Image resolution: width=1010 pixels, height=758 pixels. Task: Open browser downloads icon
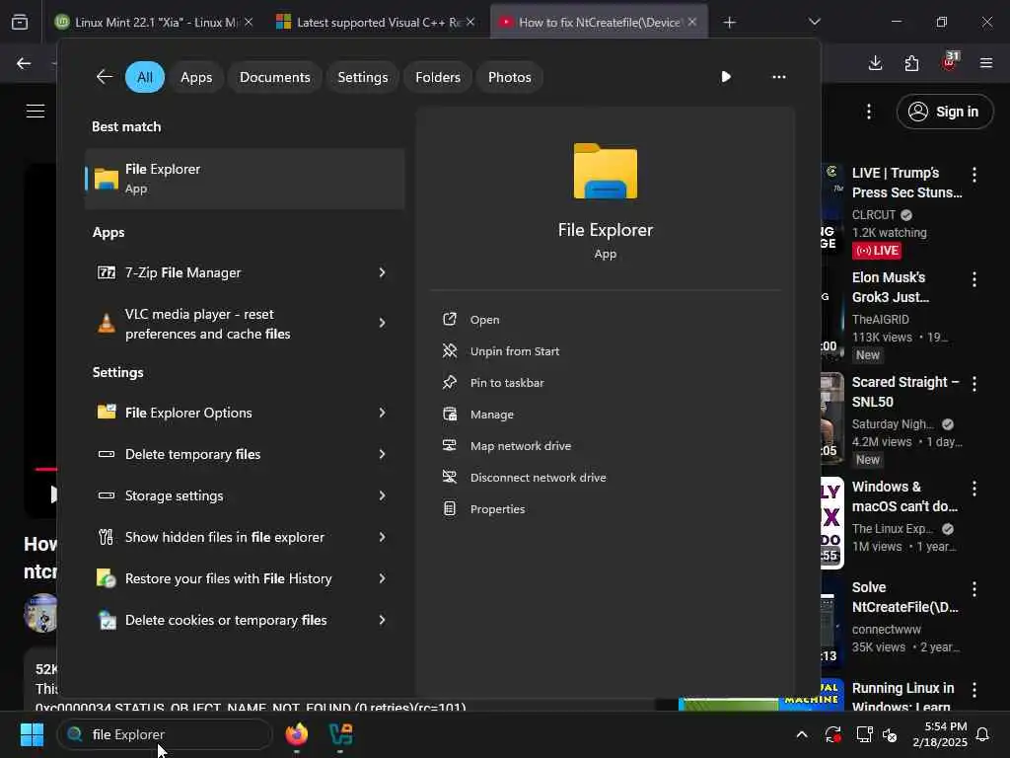click(876, 63)
